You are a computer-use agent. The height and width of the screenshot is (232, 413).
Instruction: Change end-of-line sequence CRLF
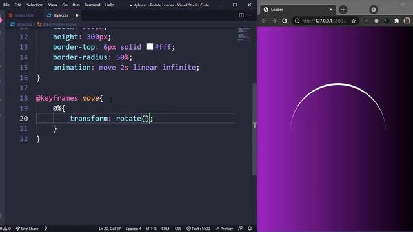pos(165,229)
